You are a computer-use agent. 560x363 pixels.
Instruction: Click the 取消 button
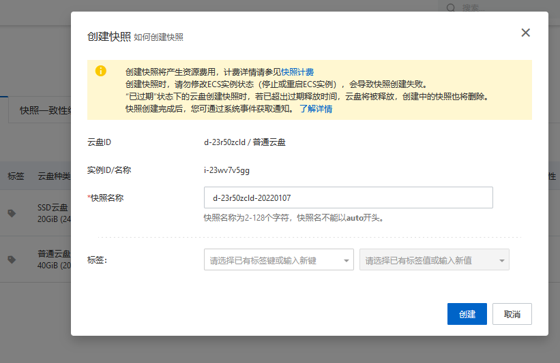point(512,314)
